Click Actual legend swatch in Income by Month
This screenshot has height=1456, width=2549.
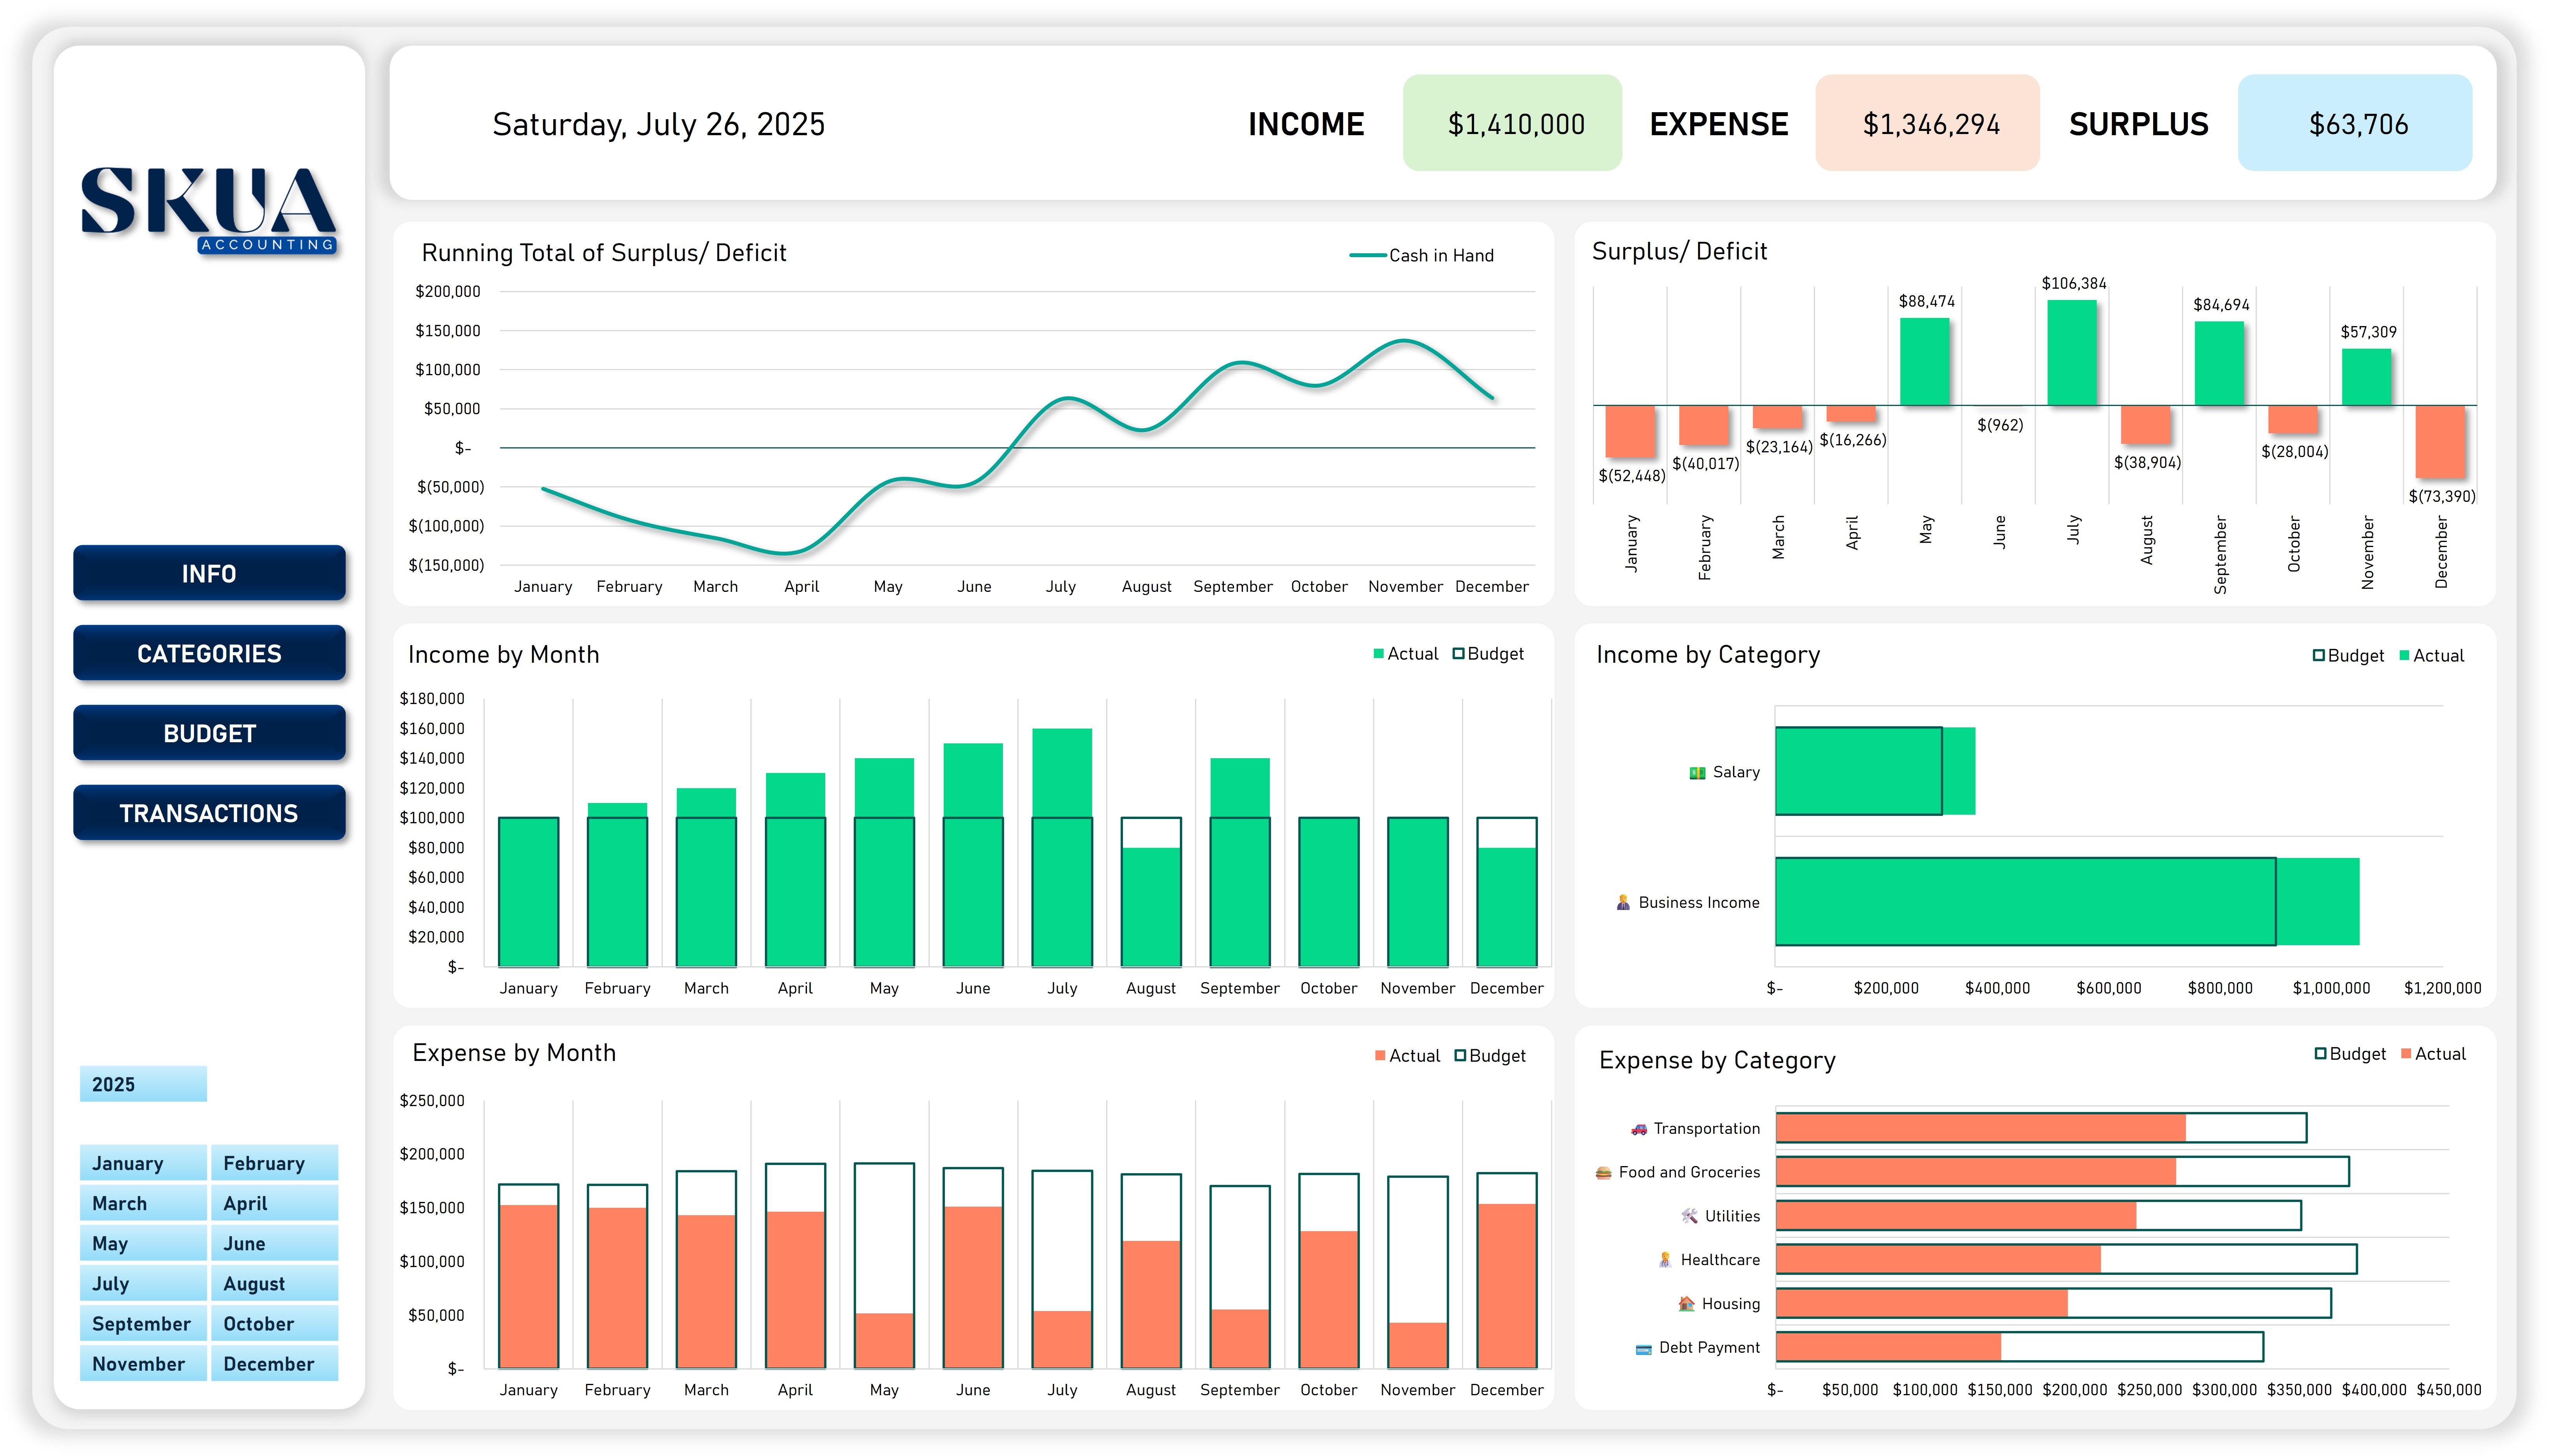click(1379, 654)
